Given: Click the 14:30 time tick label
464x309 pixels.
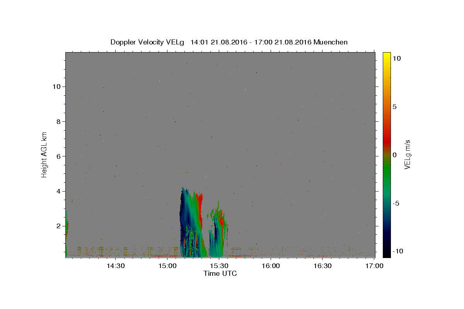Looking at the screenshot, I should [x=115, y=266].
